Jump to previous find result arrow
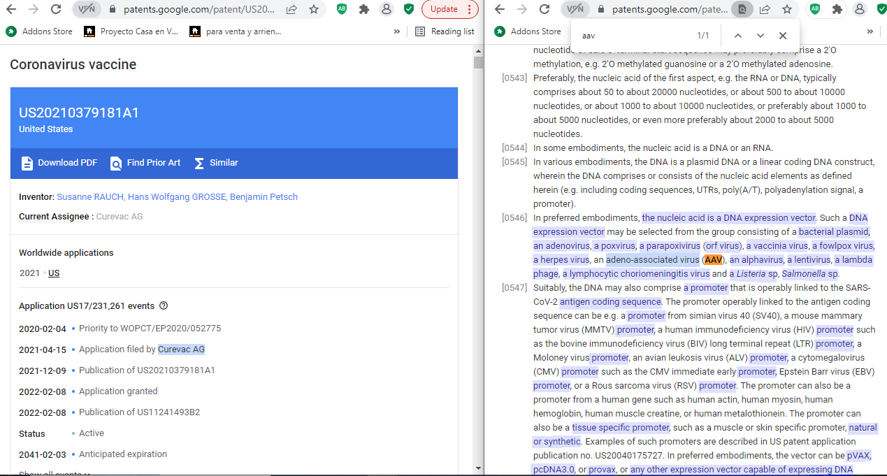The height and width of the screenshot is (476, 887). coord(737,36)
